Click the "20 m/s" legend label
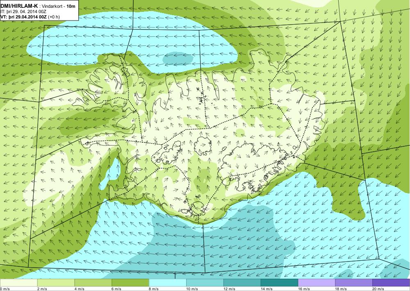 pos(378,289)
